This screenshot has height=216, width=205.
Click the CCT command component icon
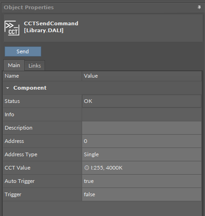[12, 28]
